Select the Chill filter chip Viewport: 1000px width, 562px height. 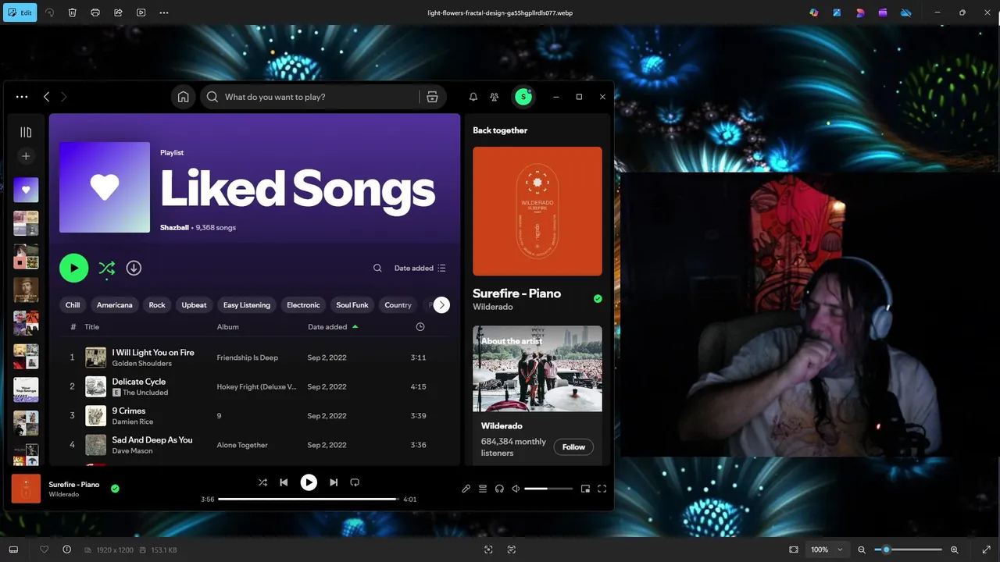73,305
